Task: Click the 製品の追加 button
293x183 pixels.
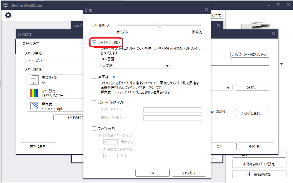Action: coord(259,174)
